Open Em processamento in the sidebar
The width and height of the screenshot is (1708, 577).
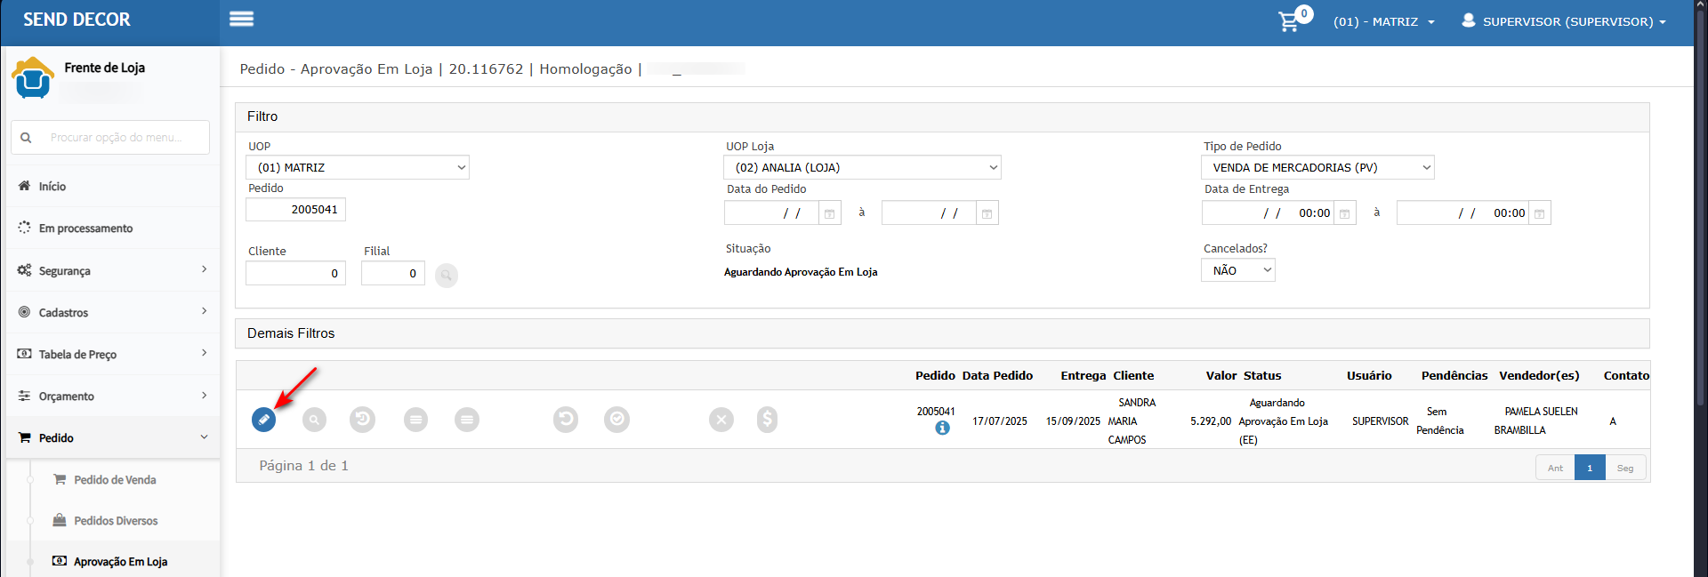(112, 228)
